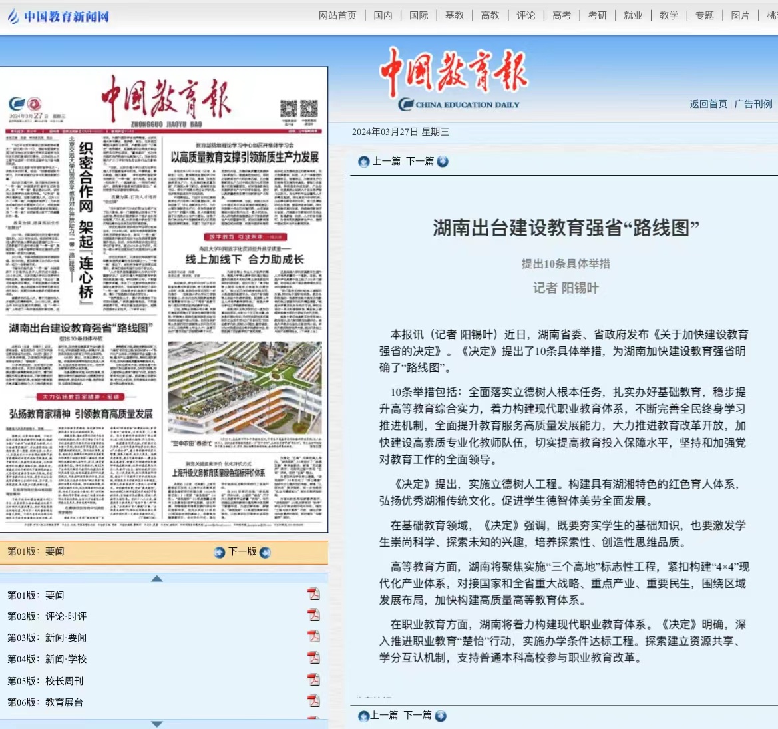This screenshot has height=729, width=778.
Task: Click the bottom previous-article arrow icon
Action: [x=363, y=716]
